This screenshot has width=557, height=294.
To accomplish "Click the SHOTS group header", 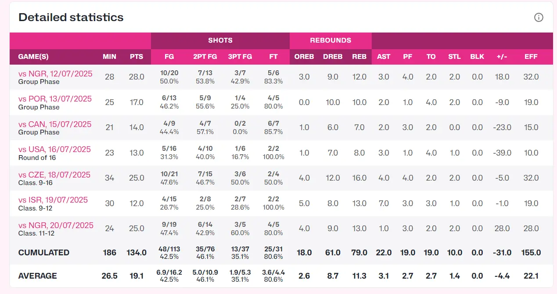I will pyautogui.click(x=220, y=40).
